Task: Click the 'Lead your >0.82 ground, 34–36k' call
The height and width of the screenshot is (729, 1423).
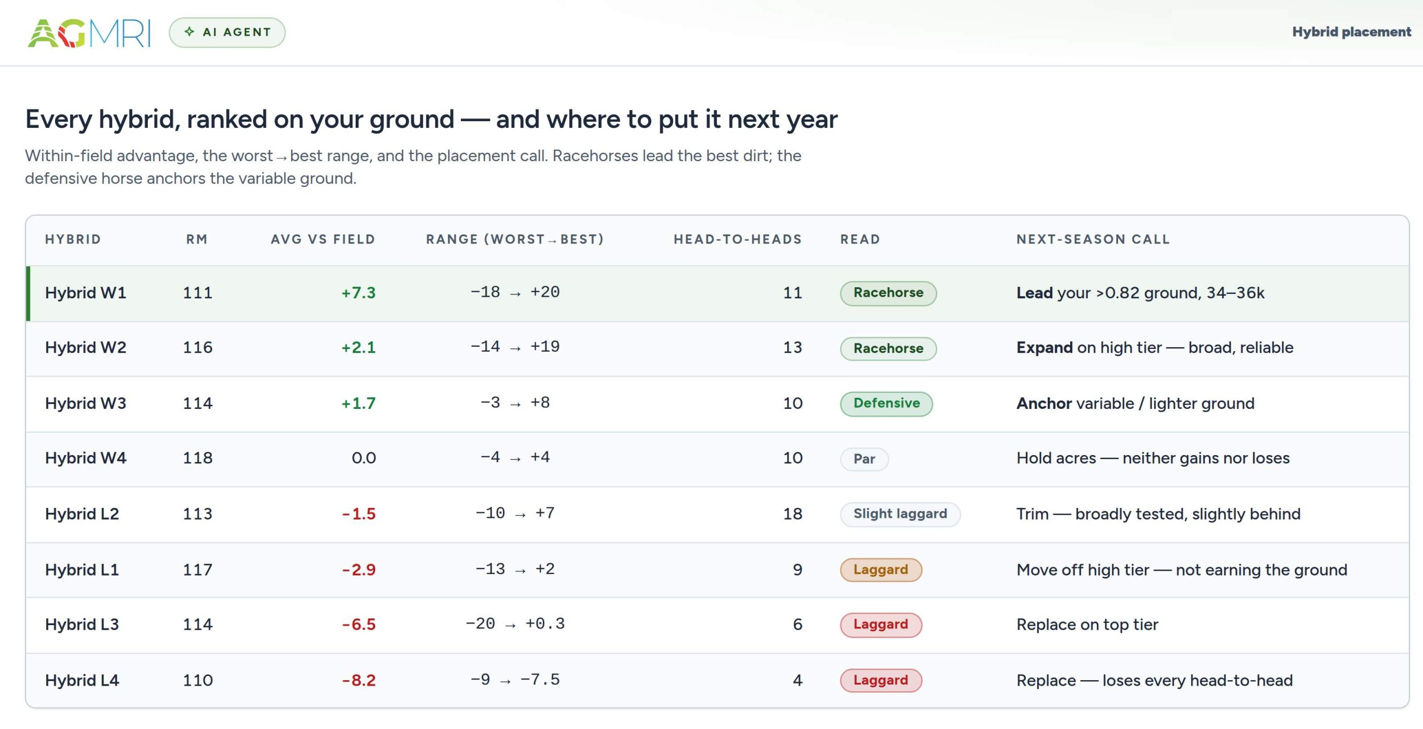Action: click(x=1140, y=293)
